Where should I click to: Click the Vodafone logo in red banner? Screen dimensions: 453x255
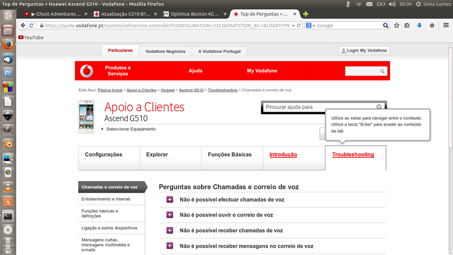click(x=86, y=71)
